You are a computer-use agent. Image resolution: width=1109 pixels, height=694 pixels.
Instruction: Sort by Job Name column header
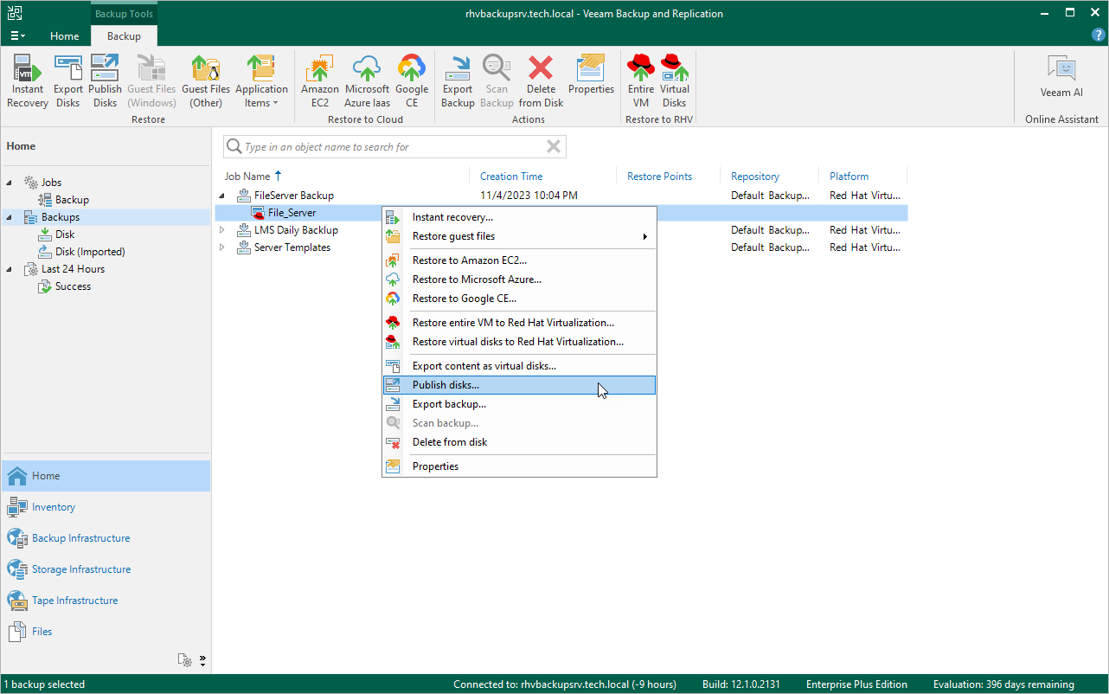tap(247, 177)
